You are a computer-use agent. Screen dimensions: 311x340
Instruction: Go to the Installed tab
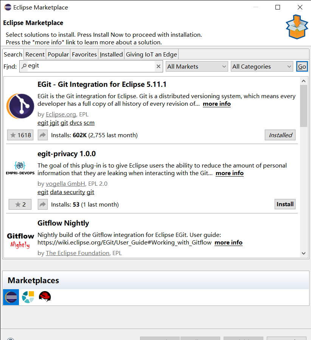click(111, 54)
